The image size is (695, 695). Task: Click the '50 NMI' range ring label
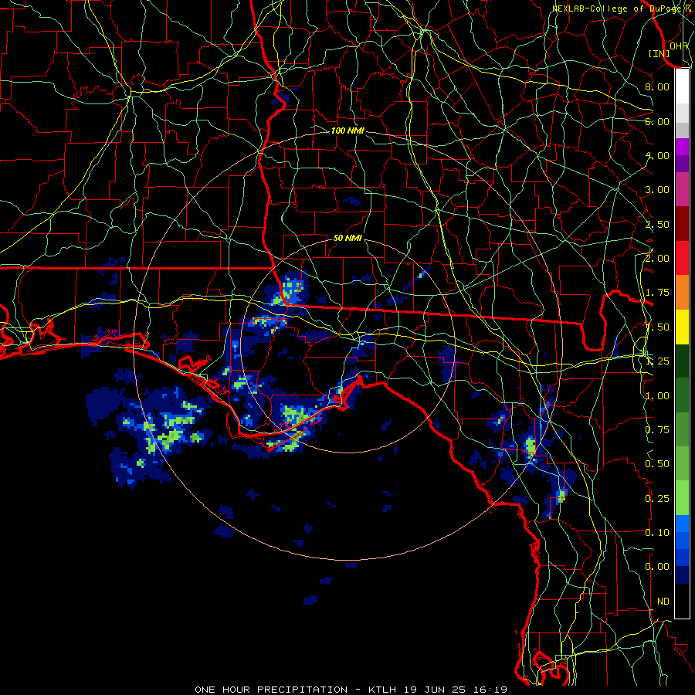347,238
